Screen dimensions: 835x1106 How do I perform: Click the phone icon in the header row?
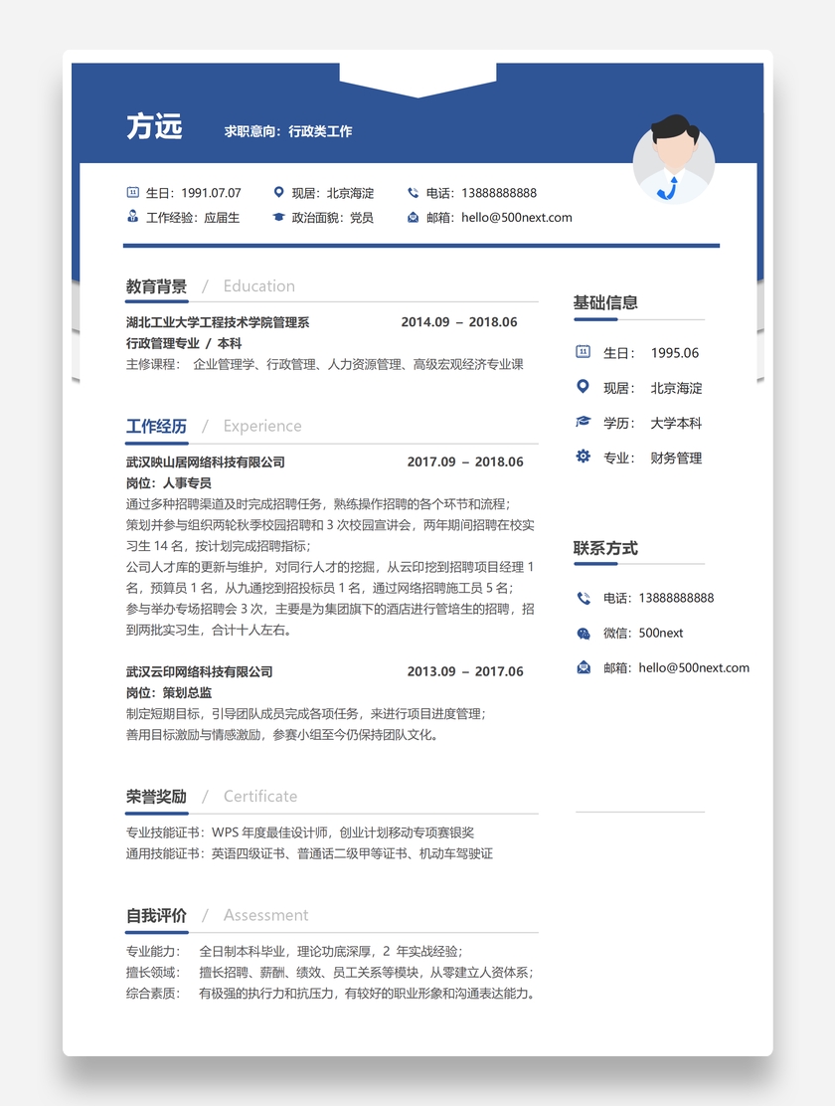pyautogui.click(x=413, y=193)
